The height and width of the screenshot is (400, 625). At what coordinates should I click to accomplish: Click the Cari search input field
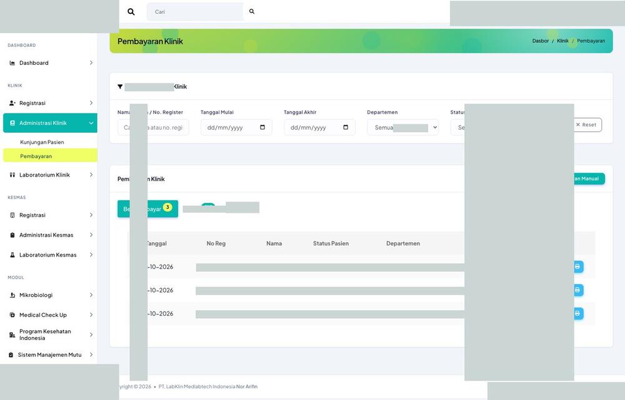point(195,11)
